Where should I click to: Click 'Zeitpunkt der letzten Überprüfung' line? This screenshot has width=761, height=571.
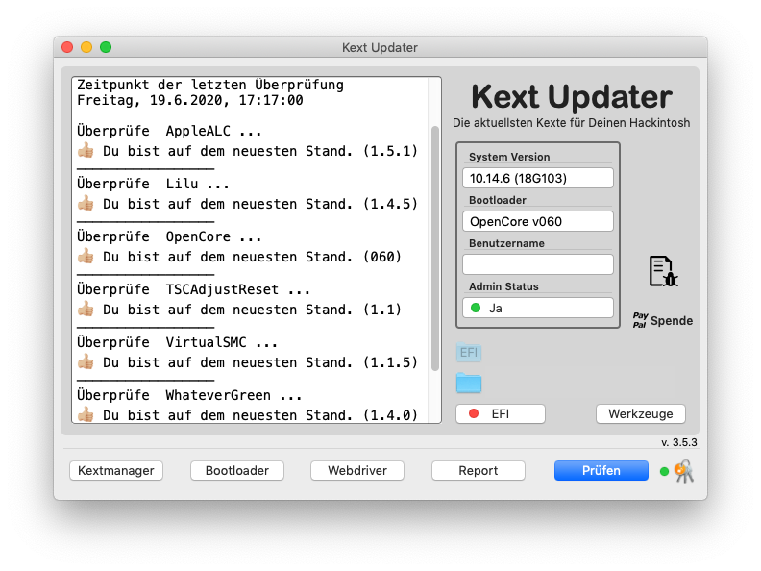point(210,85)
